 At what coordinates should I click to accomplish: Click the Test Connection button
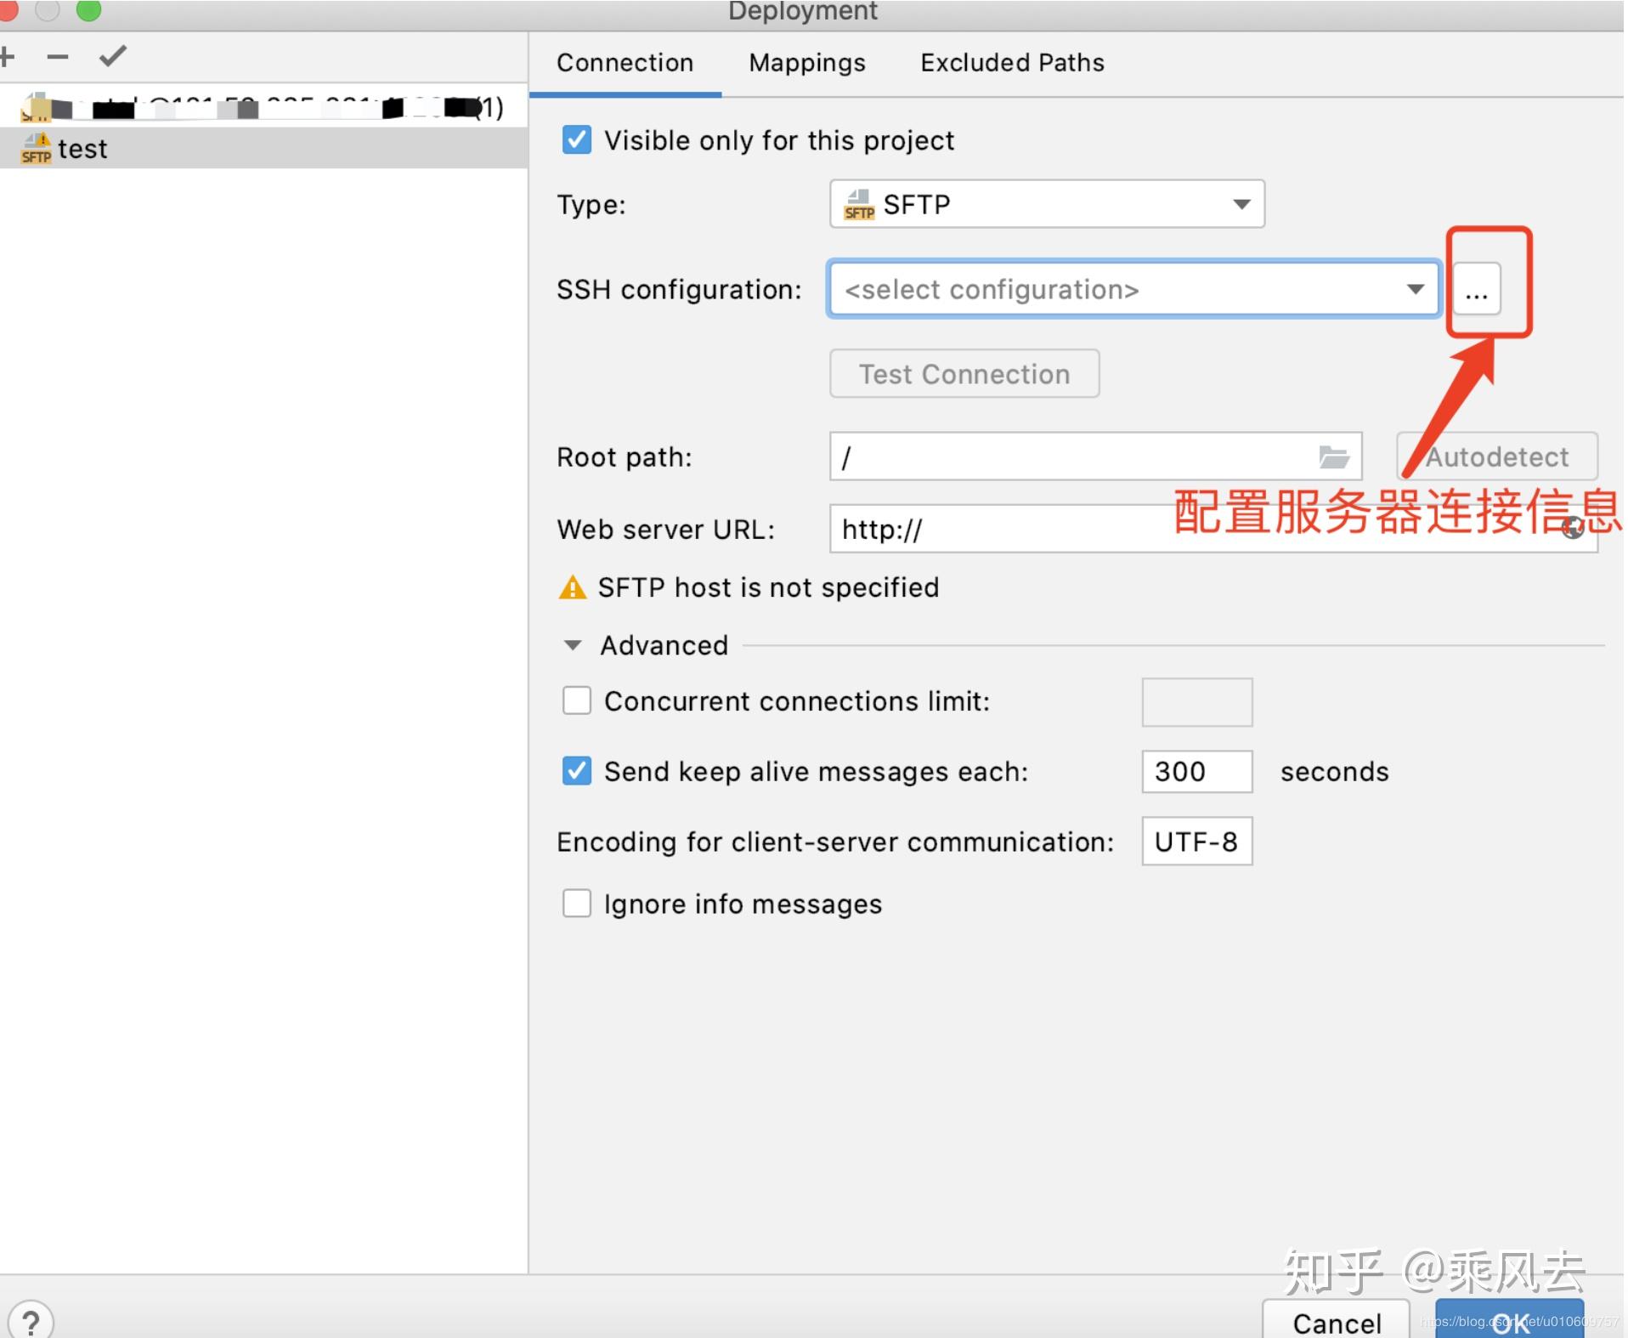pyautogui.click(x=964, y=374)
